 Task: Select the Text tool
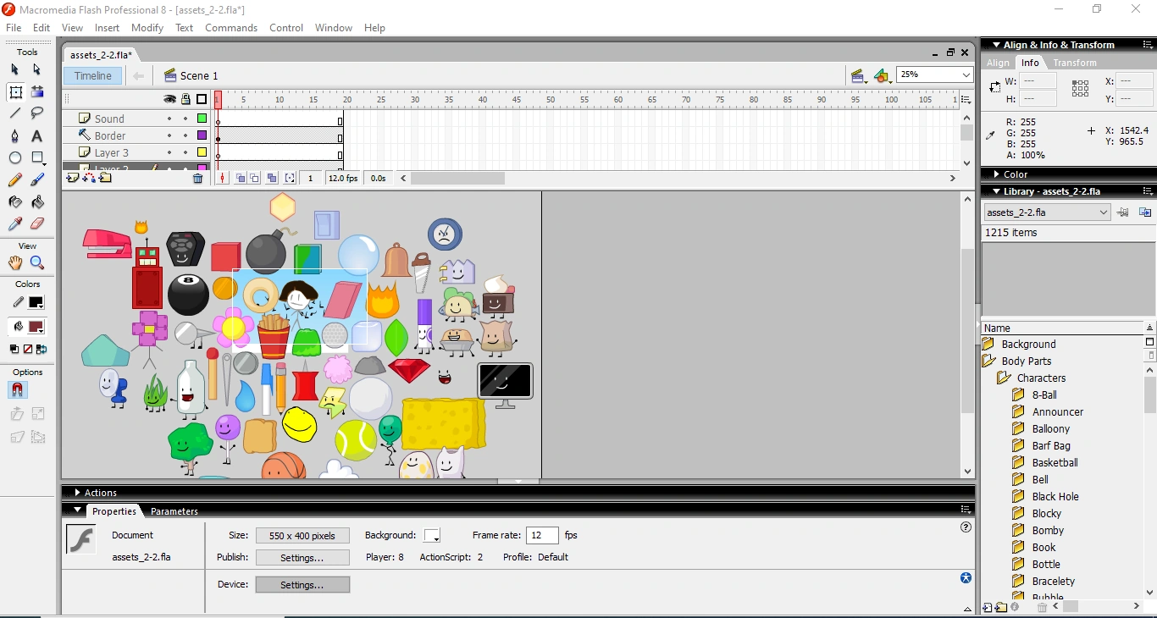[36, 135]
